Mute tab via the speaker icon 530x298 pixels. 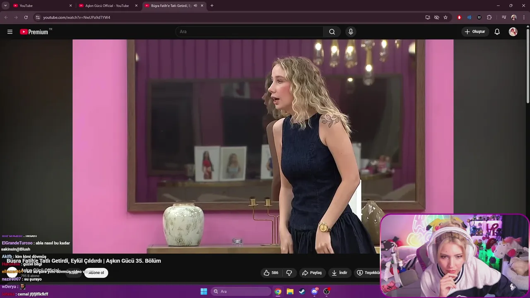pos(195,6)
